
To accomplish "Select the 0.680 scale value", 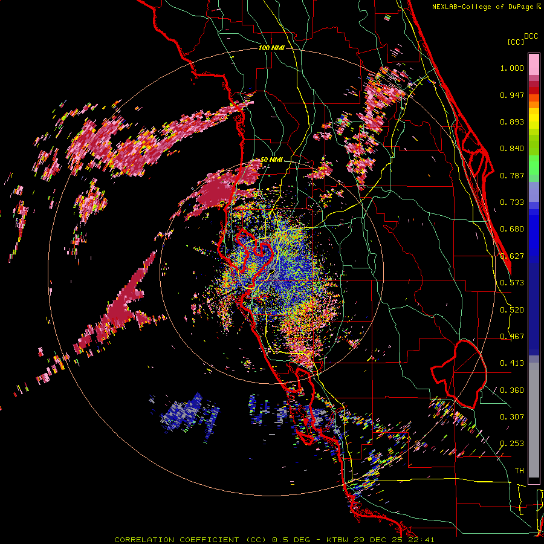I will coord(512,229).
